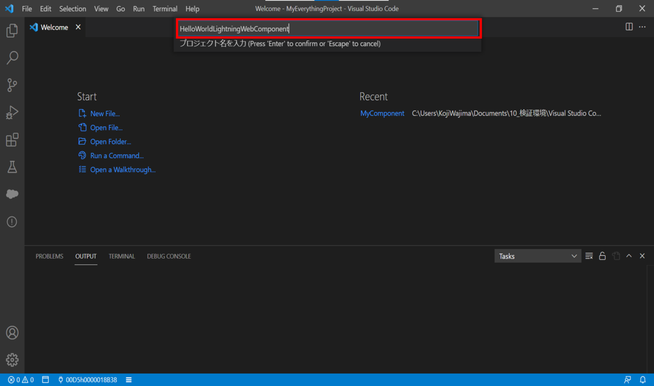Switch to the PROBLEMS panel tab
This screenshot has width=654, height=386.
click(50, 256)
